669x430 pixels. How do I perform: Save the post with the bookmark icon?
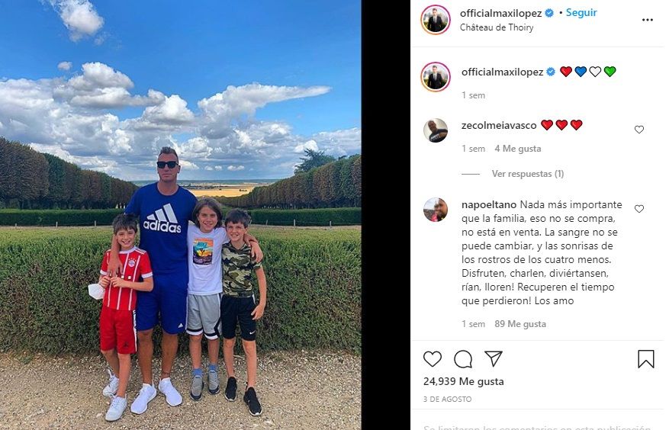click(x=646, y=359)
